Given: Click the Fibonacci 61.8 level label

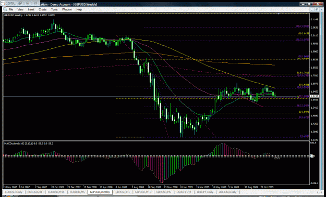Looking at the screenshot, I should click(x=303, y=73).
